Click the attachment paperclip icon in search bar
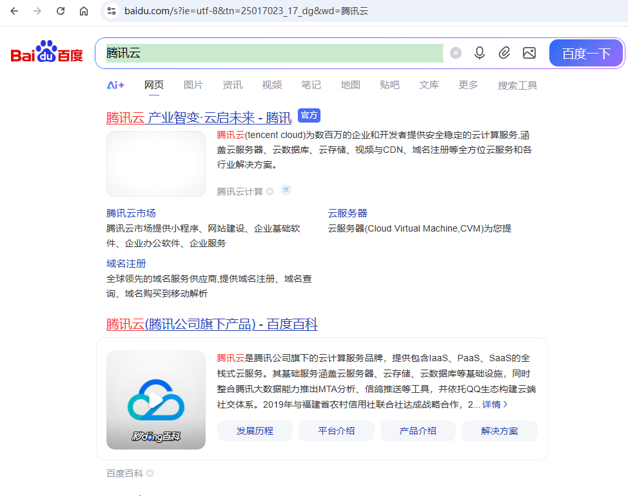Screen dimensions: 628x496 pyautogui.click(x=504, y=53)
